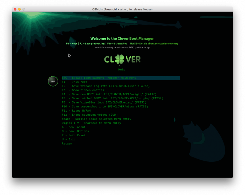Select the F4 Save oem DSDT entry
The height and width of the screenshot is (195, 245).
coord(109,94)
